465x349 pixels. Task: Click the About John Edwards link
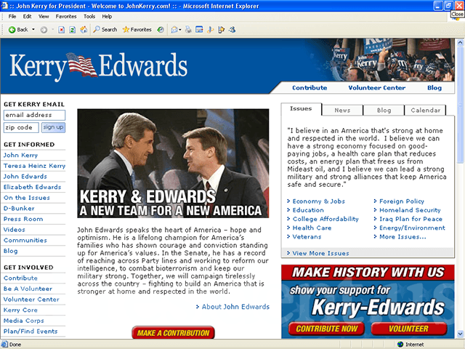235,307
